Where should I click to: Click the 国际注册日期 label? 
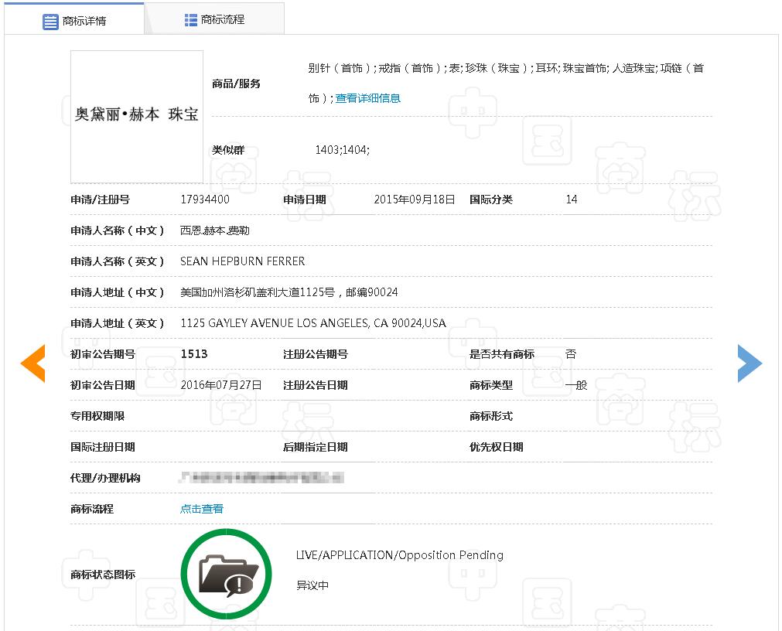103,447
